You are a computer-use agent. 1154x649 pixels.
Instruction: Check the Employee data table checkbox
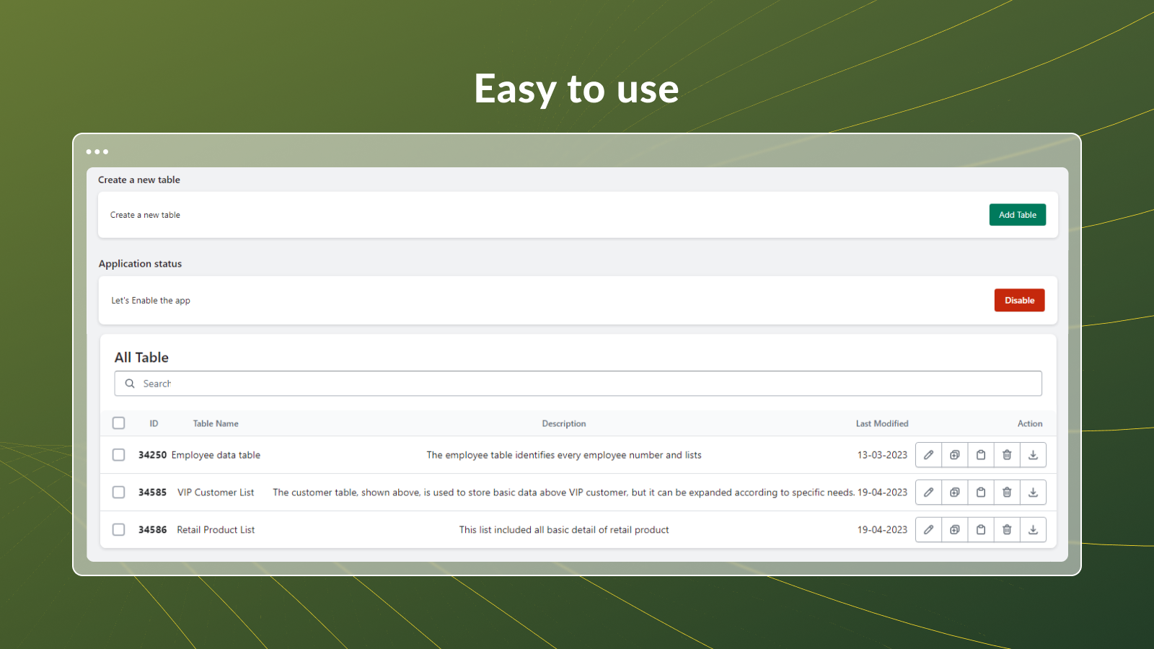click(119, 455)
